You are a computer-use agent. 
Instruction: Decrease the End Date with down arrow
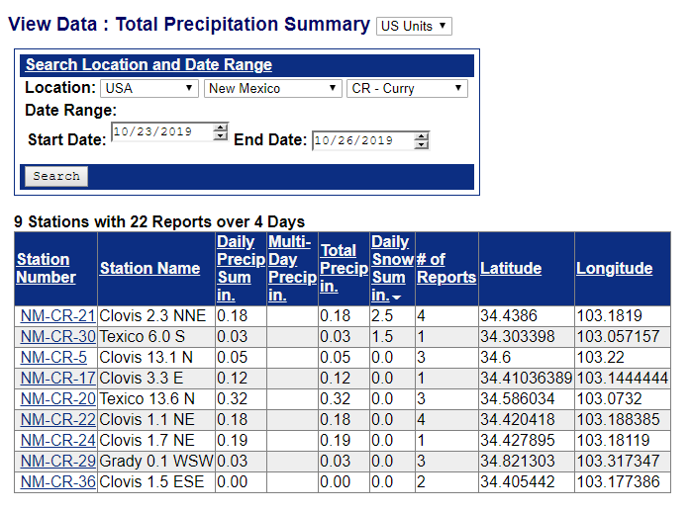tap(422, 144)
